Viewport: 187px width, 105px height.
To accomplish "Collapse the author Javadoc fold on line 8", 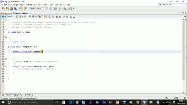I will (6, 37).
